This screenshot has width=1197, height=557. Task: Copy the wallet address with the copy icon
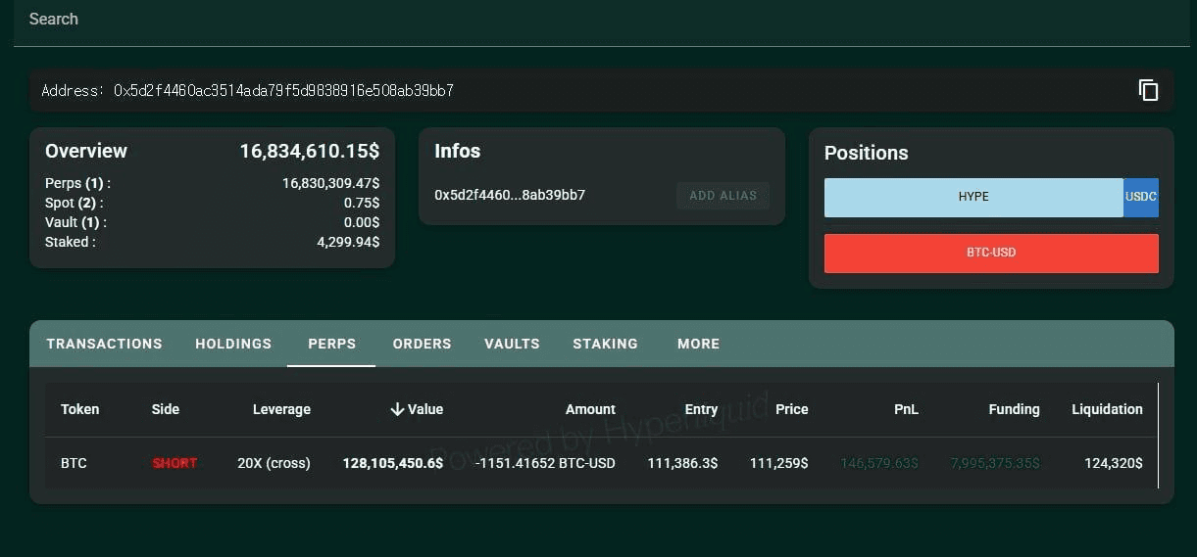[x=1148, y=90]
